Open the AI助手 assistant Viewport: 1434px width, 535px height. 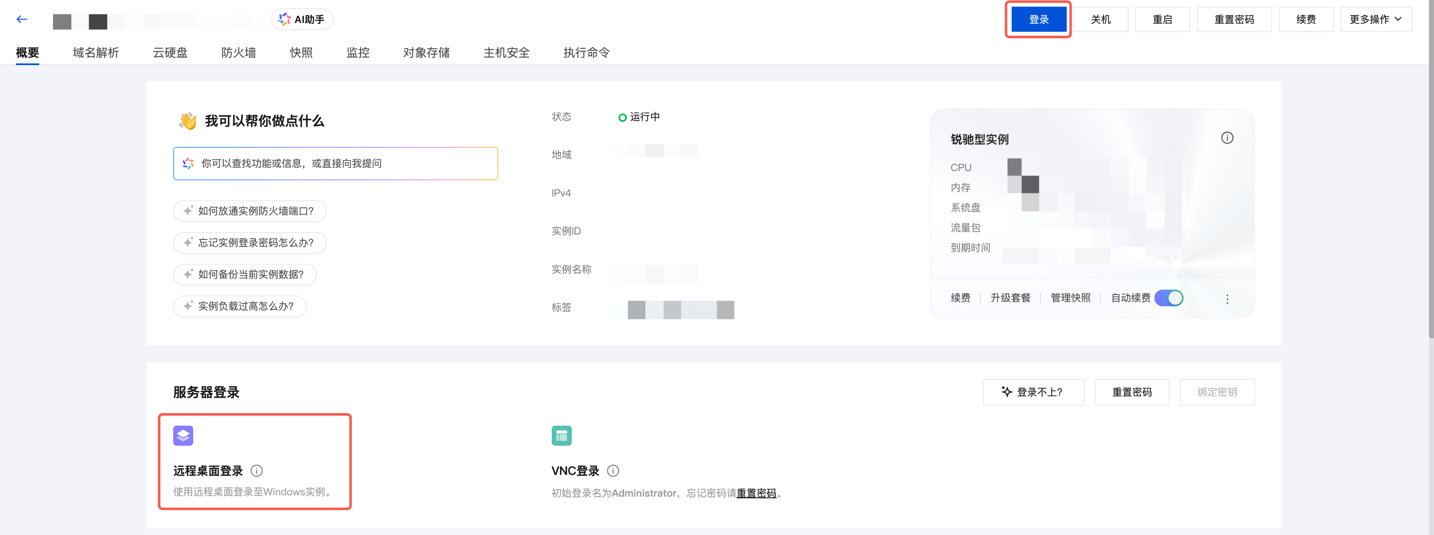pos(302,20)
